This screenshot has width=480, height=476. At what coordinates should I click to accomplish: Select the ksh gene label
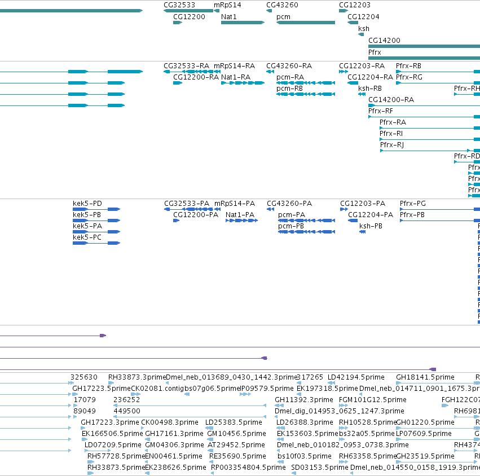click(364, 29)
